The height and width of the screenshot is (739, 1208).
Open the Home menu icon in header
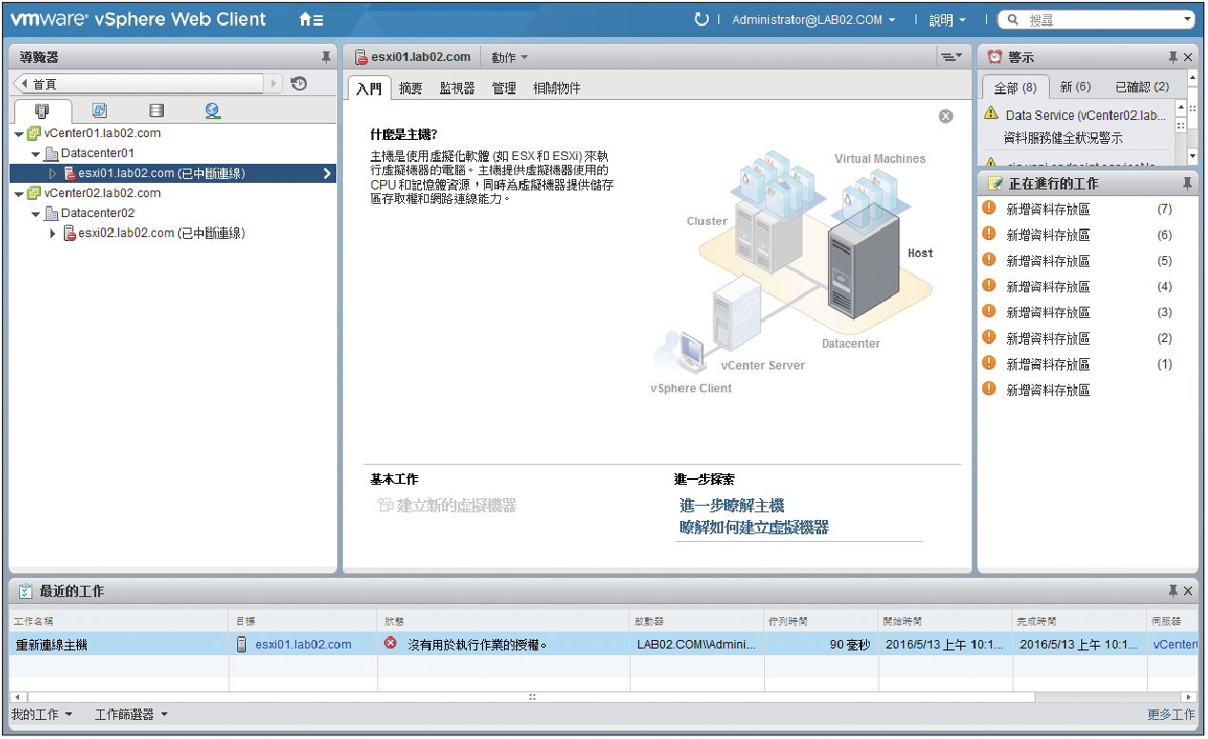311,19
